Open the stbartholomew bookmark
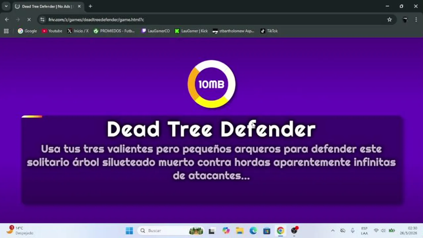The height and width of the screenshot is (238, 423). click(x=233, y=31)
